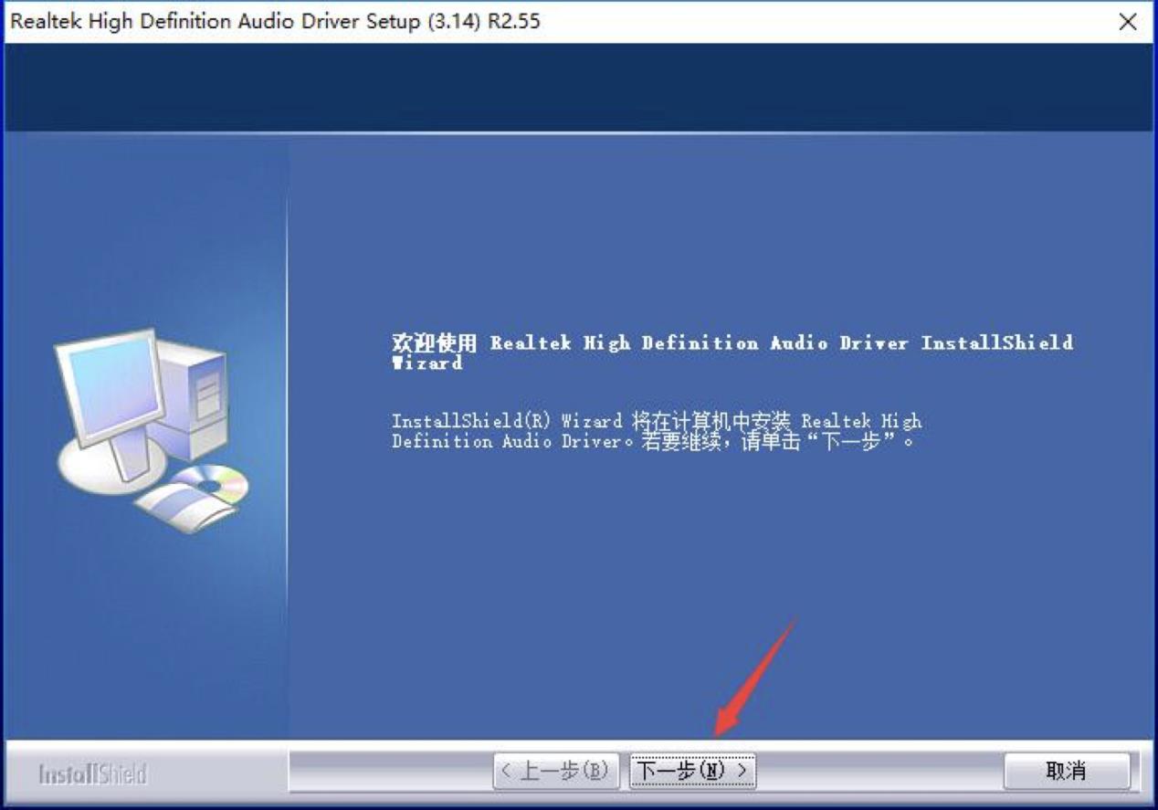1158x810 pixels.
Task: Close the Realtek Audio Driver Setup window
Action: (1130, 22)
